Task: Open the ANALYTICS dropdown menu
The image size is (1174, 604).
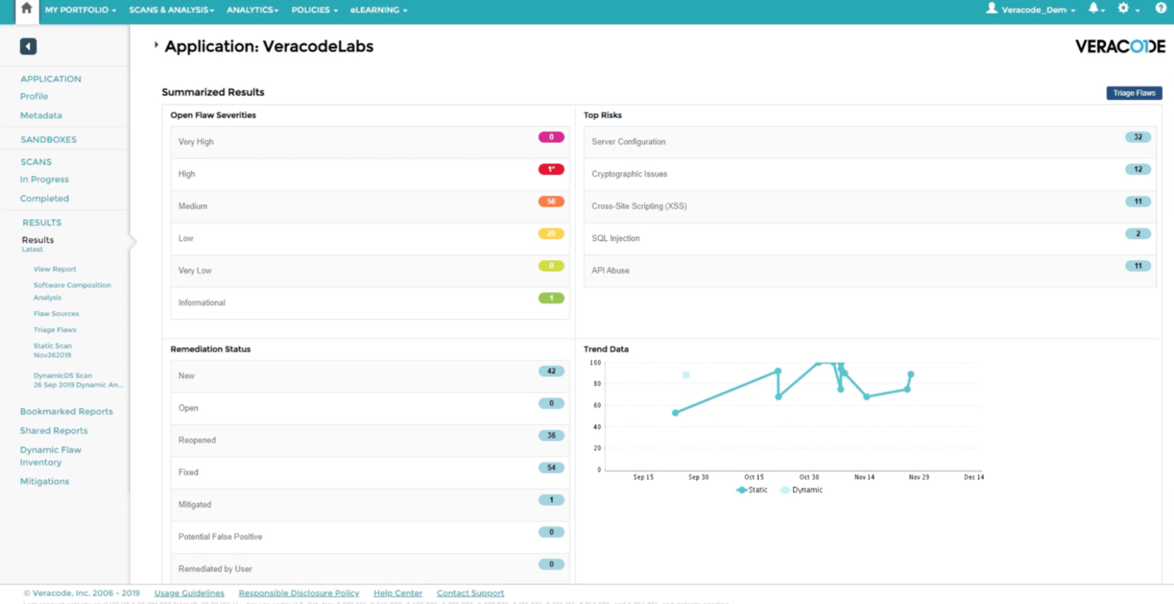Action: pyautogui.click(x=251, y=10)
